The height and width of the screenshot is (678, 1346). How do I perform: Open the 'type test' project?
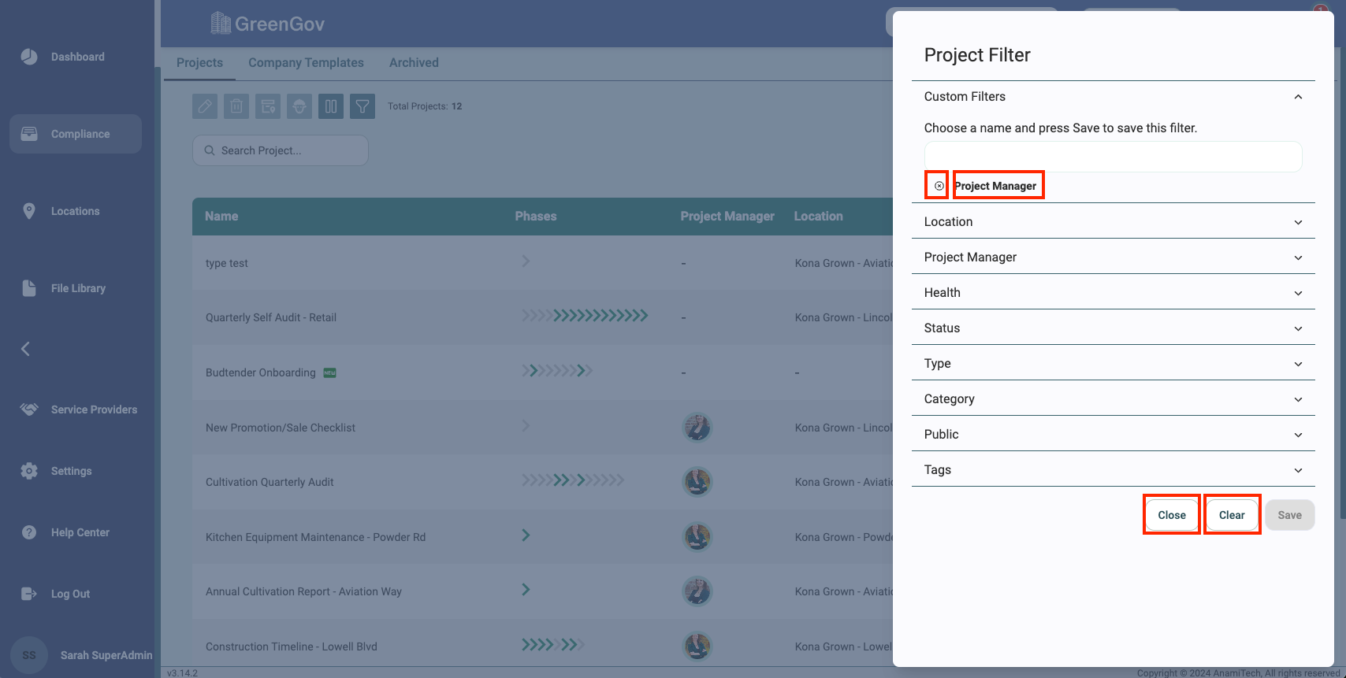pos(227,263)
